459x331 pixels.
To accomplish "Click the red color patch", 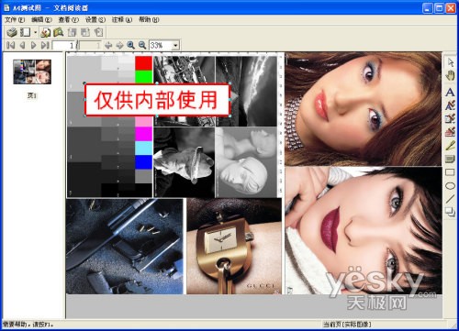I will coord(144,63).
